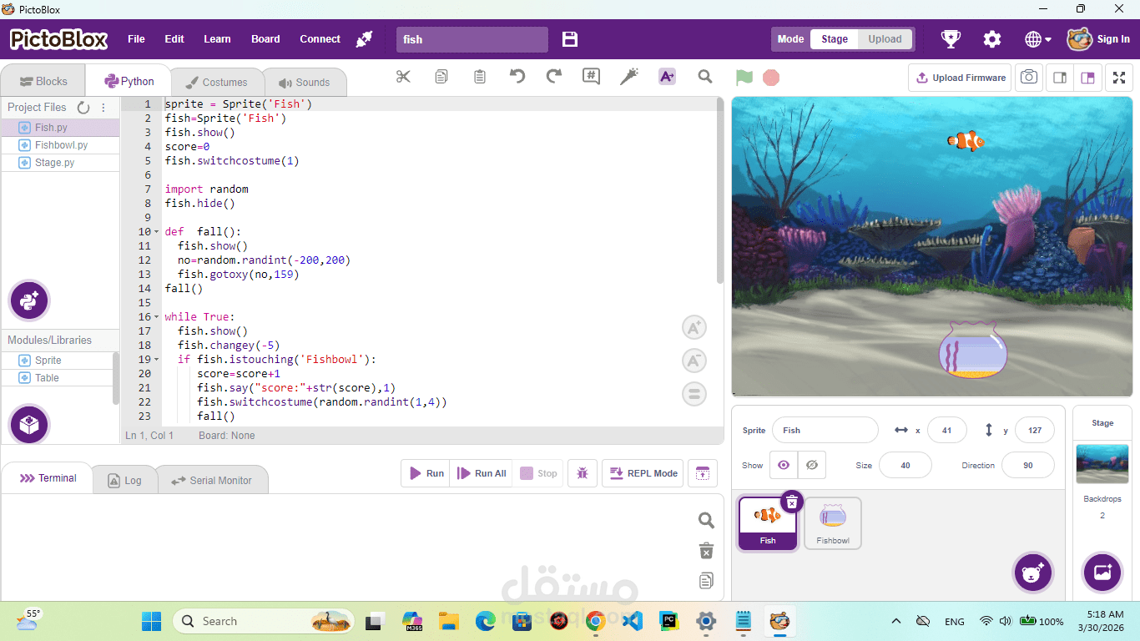Toggle comment with the hash icon
Viewport: 1140px width, 641px height.
(x=591, y=77)
